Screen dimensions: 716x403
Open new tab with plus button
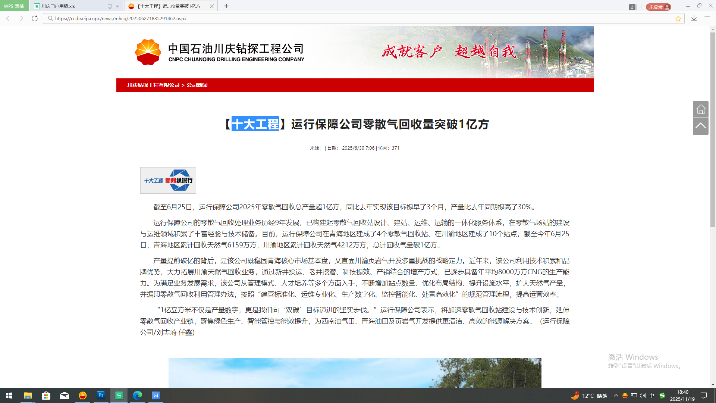226,6
